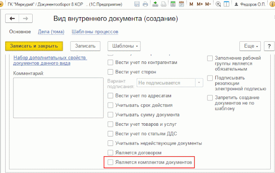Open the Еще dropdown menu
The image size is (275, 173).
click(250, 46)
